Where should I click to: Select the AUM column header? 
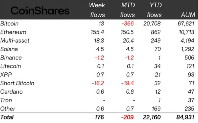click(188, 15)
